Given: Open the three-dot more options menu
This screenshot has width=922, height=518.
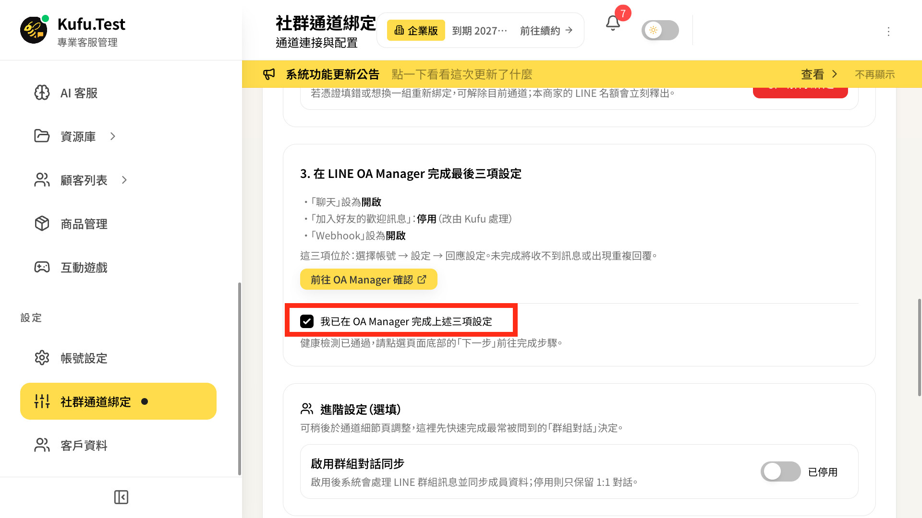Looking at the screenshot, I should (x=888, y=32).
